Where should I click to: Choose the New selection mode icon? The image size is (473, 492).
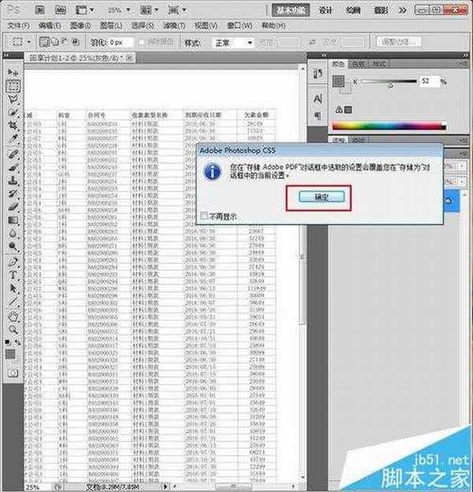pyautogui.click(x=44, y=42)
